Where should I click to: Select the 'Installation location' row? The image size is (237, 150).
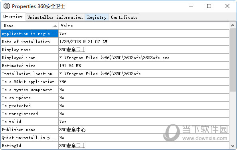[x=115, y=74]
